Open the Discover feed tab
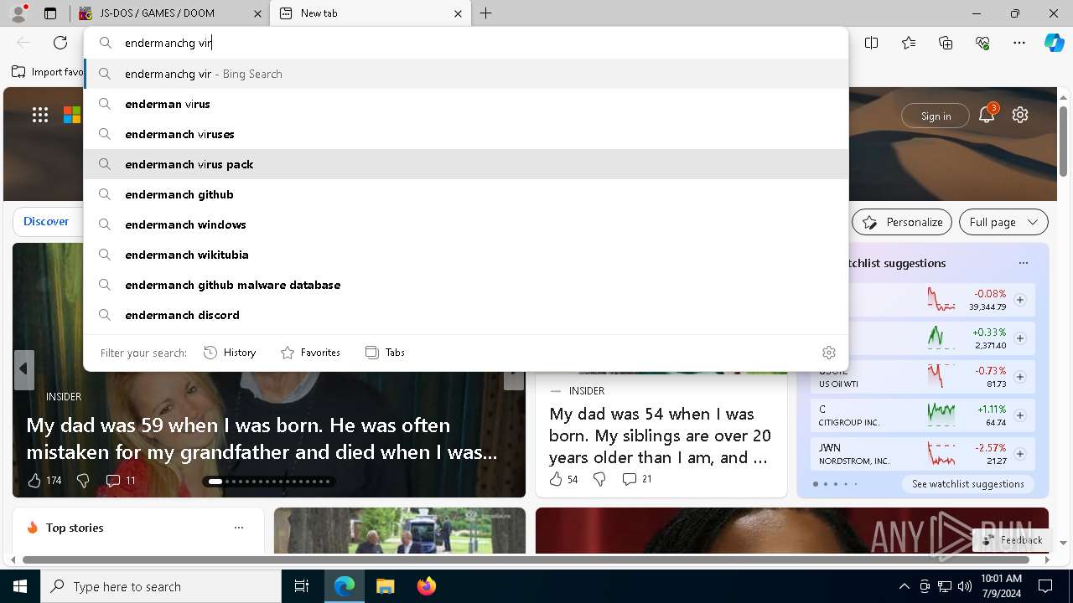This screenshot has width=1073, height=603. pos(46,222)
